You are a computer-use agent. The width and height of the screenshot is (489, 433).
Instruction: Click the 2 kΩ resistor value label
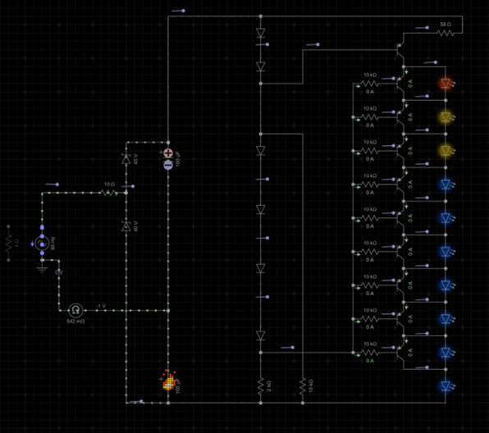pos(269,386)
